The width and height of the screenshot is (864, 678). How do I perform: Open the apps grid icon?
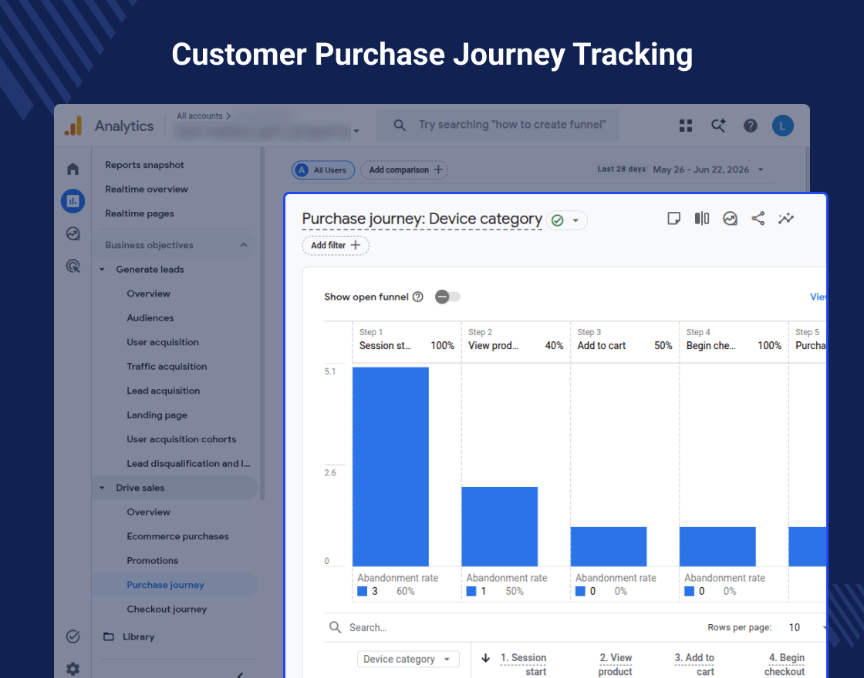(686, 126)
